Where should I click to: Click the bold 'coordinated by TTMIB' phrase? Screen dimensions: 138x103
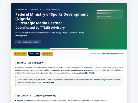pyautogui.click(x=85, y=73)
